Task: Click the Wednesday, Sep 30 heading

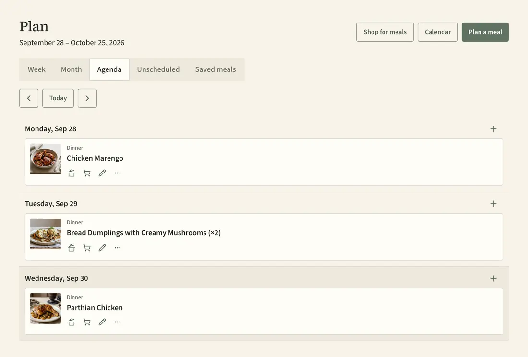Action: point(56,278)
